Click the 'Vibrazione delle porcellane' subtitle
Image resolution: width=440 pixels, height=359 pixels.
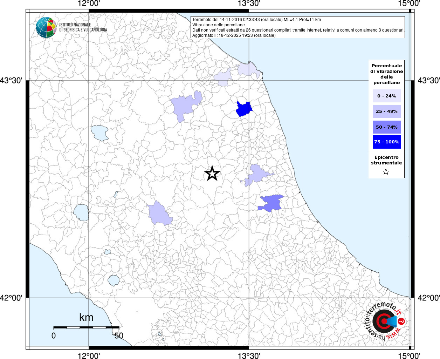218,25
